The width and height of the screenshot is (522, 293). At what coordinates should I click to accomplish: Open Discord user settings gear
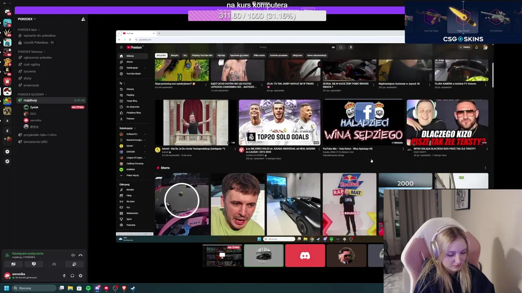[x=80, y=276]
